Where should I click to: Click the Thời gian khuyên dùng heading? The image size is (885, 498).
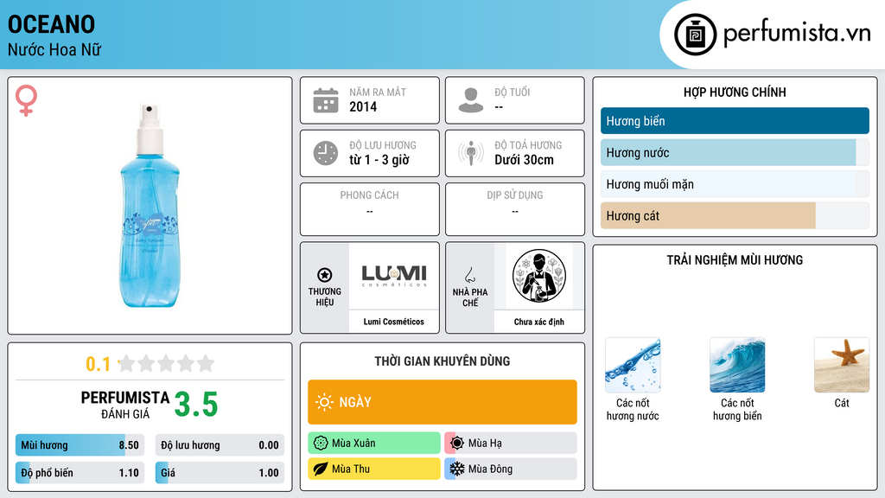[442, 361]
